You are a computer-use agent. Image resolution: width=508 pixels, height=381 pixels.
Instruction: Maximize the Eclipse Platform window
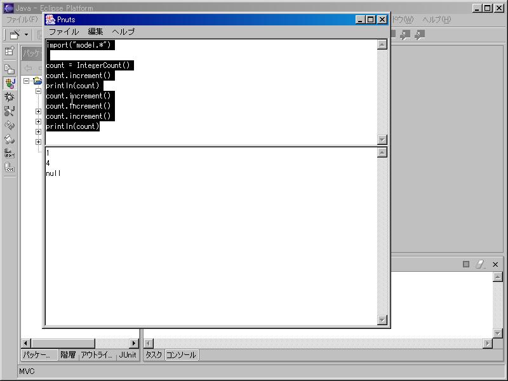[x=488, y=8]
